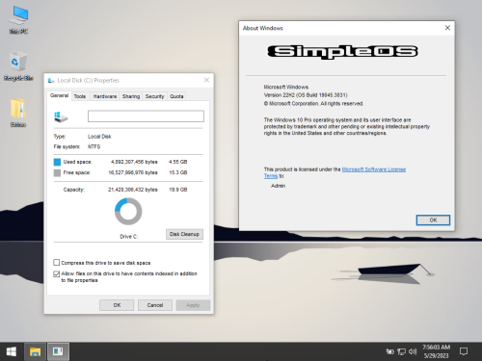Click OK in About Windows dialog
Image resolution: width=482 pixels, height=361 pixels.
click(x=433, y=220)
